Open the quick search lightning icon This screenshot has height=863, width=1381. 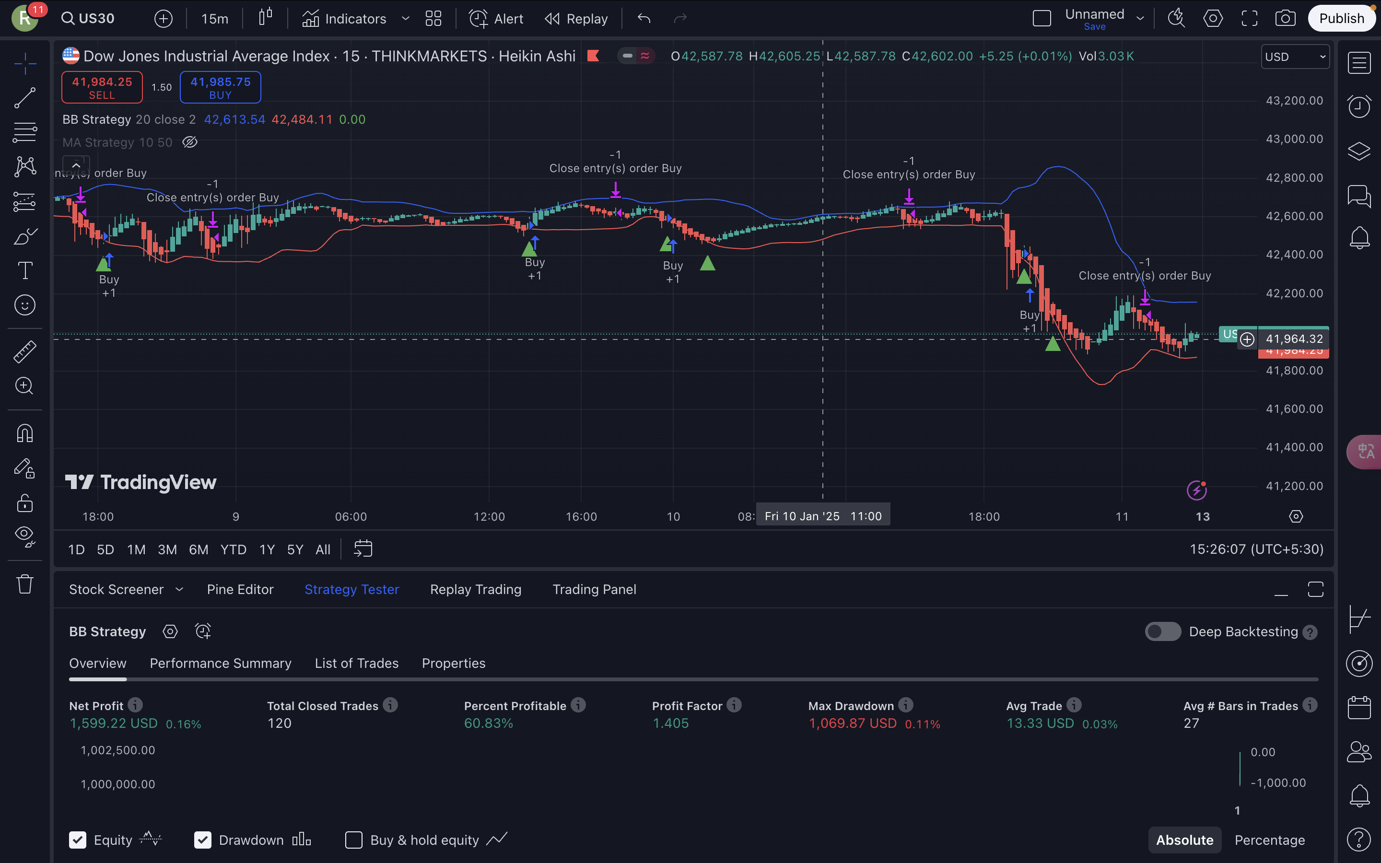[x=1176, y=18]
